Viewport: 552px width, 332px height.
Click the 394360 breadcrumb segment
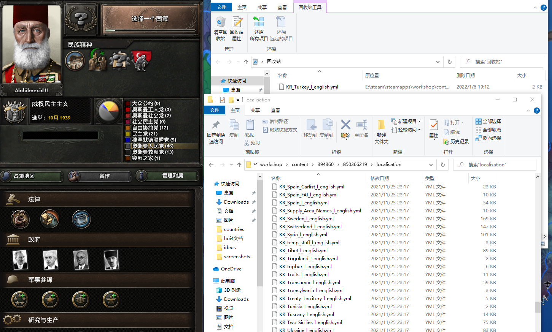click(326, 164)
